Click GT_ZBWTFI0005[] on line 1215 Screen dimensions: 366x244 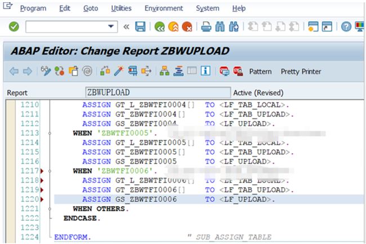pyautogui.click(x=150, y=152)
